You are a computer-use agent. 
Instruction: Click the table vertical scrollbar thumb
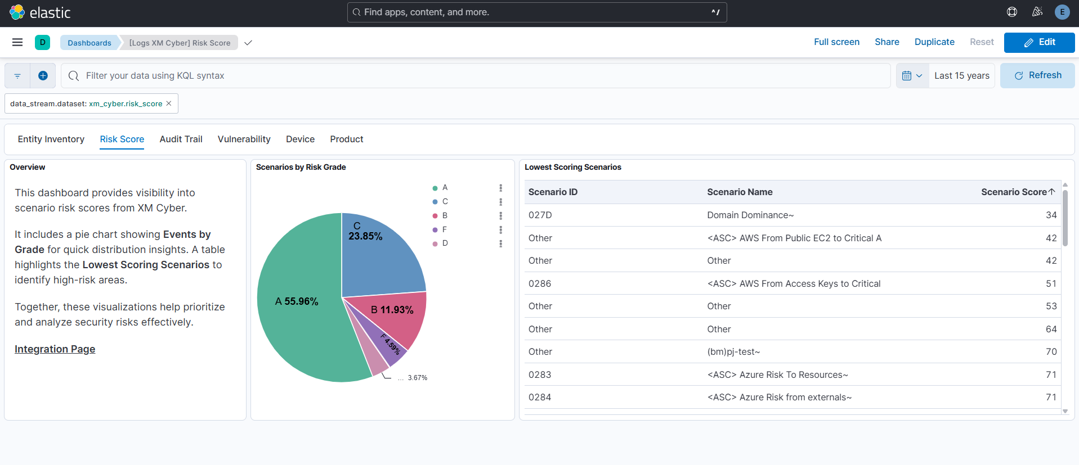(x=1065, y=218)
